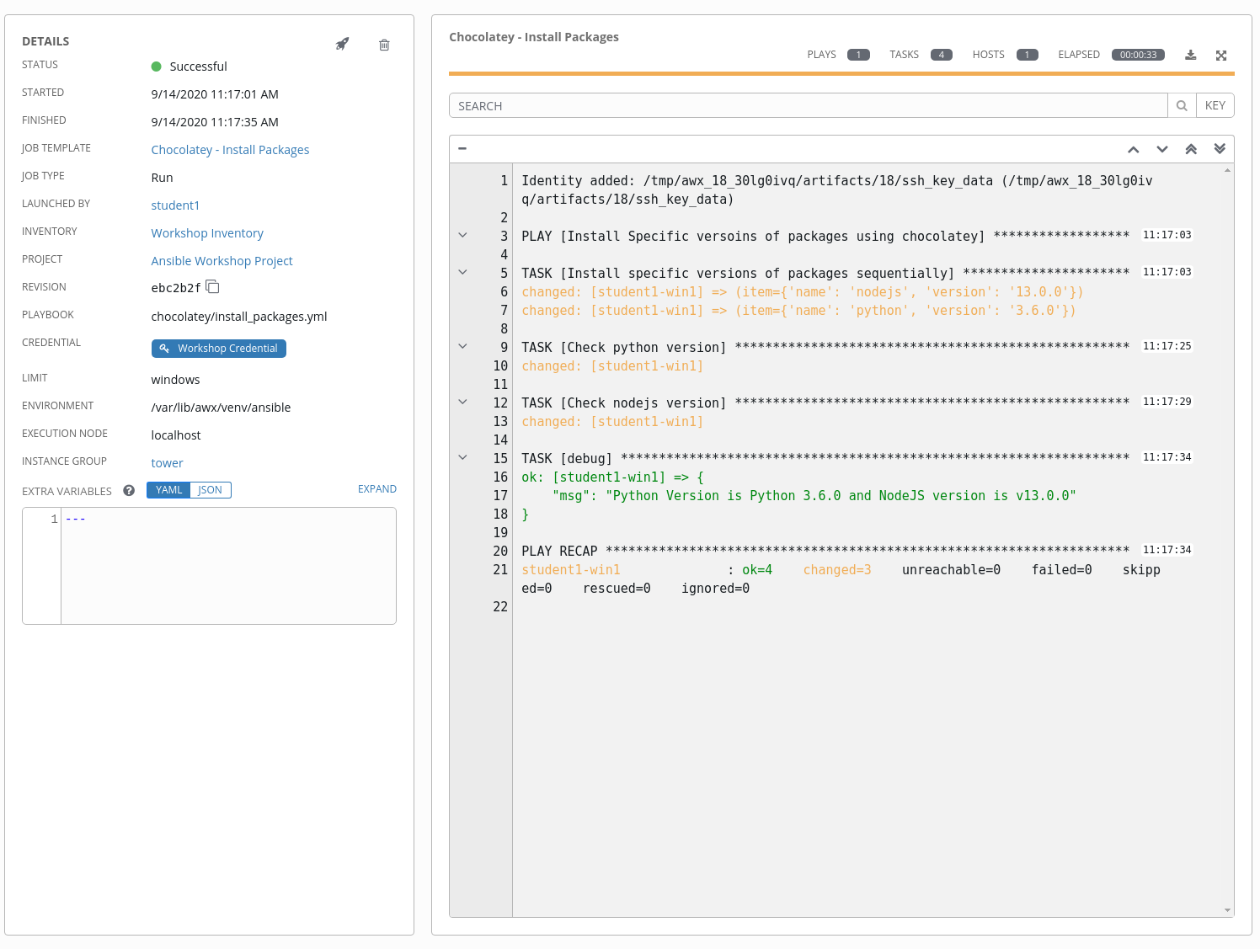
Task: Open the KEY legend button
Action: (x=1215, y=105)
